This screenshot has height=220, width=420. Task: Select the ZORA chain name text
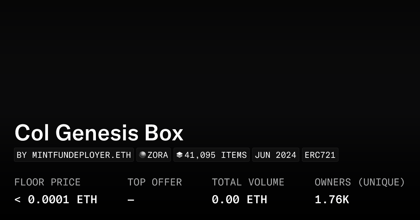(x=158, y=155)
